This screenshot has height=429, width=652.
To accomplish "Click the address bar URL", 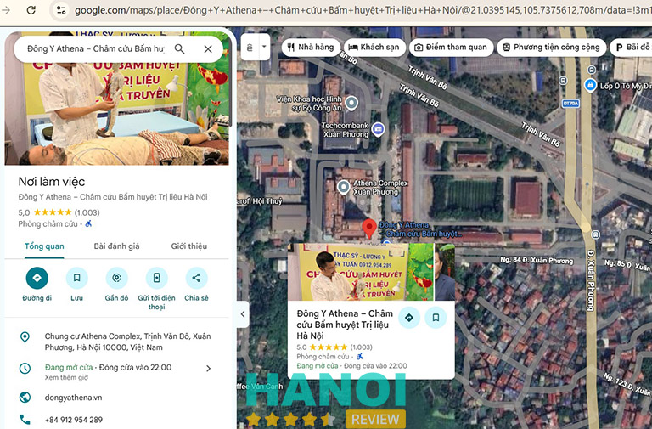I will pyautogui.click(x=362, y=10).
